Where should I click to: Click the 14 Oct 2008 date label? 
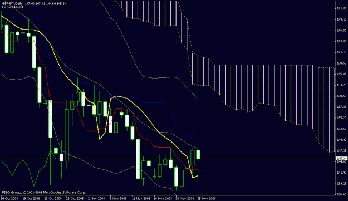tap(9, 198)
